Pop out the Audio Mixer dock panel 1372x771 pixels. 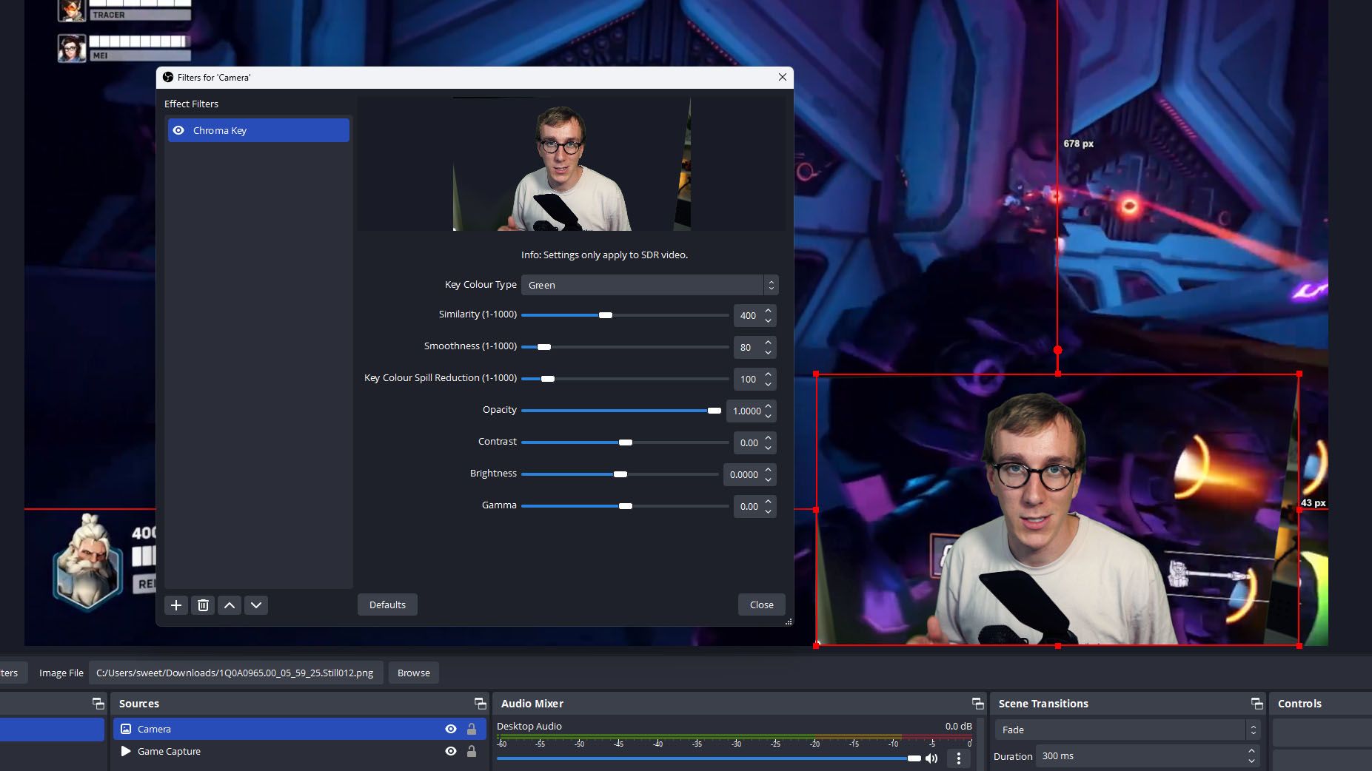point(977,704)
